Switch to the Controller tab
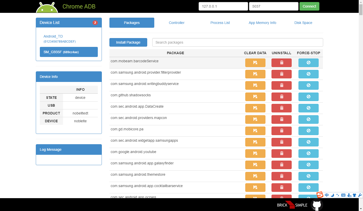The image size is (363, 211). pyautogui.click(x=176, y=23)
